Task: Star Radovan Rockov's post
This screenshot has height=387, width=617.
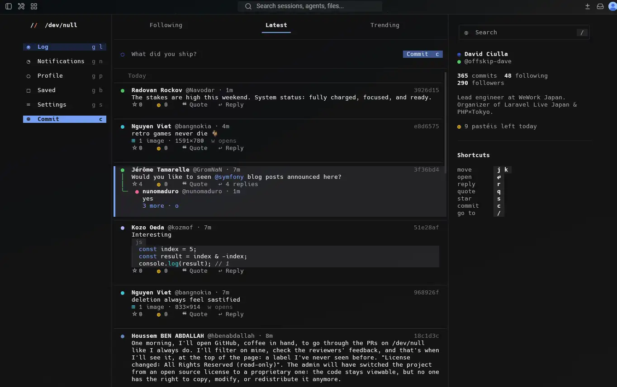Action: (137, 105)
